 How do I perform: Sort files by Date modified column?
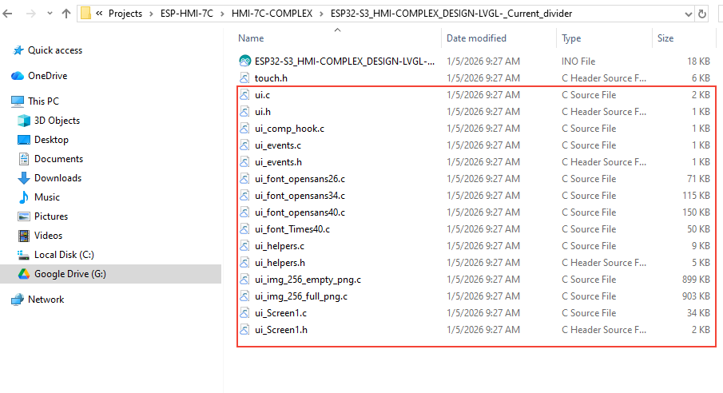pos(476,38)
